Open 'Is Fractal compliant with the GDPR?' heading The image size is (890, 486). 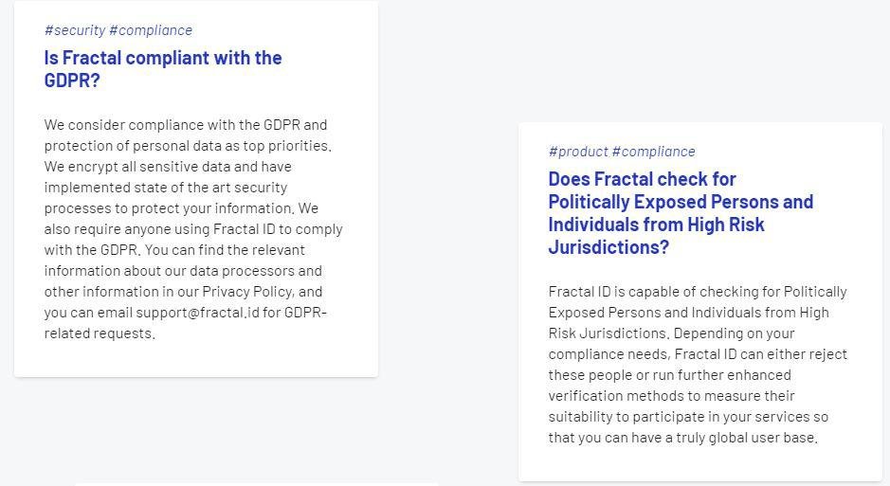(x=163, y=69)
